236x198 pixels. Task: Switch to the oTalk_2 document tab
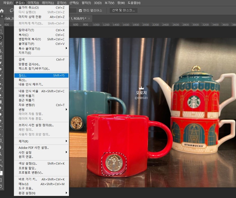click(x=9, y=19)
